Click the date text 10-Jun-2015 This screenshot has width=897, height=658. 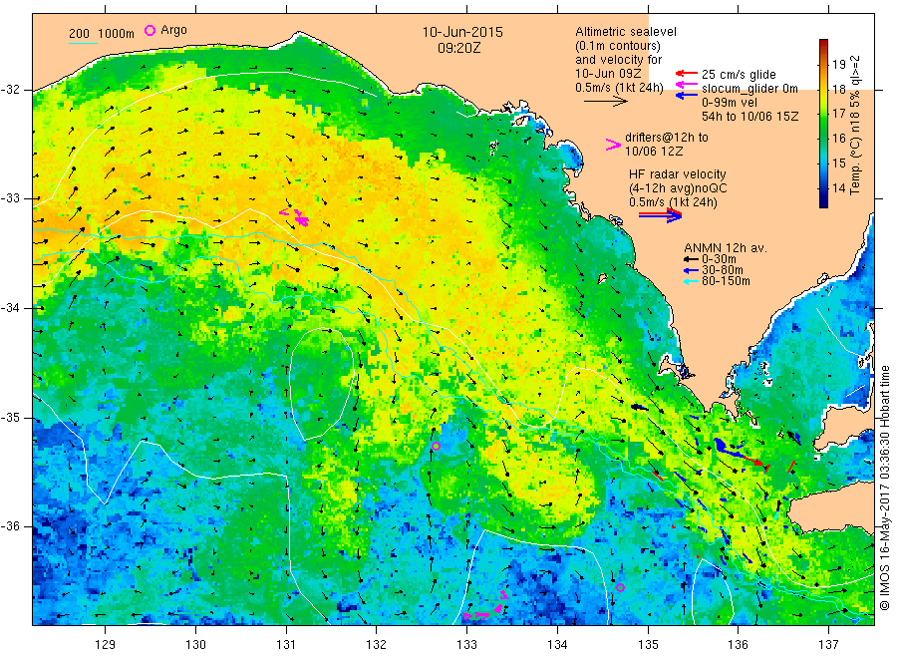click(x=462, y=32)
